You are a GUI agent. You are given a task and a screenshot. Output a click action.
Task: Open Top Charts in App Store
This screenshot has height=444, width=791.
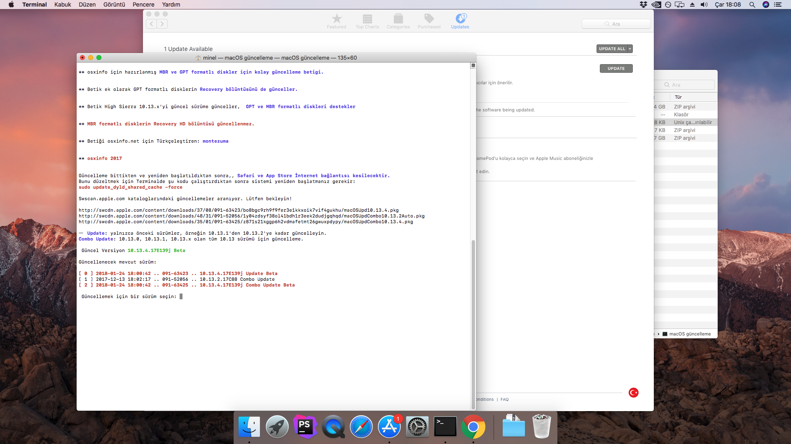point(367,21)
